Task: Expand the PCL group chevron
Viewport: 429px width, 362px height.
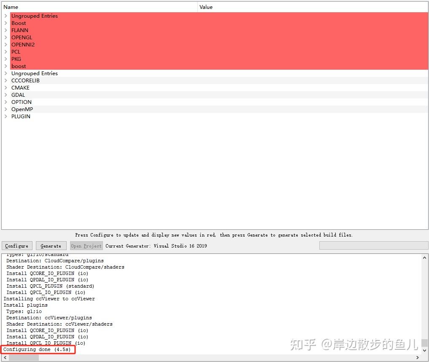Action: pos(6,52)
